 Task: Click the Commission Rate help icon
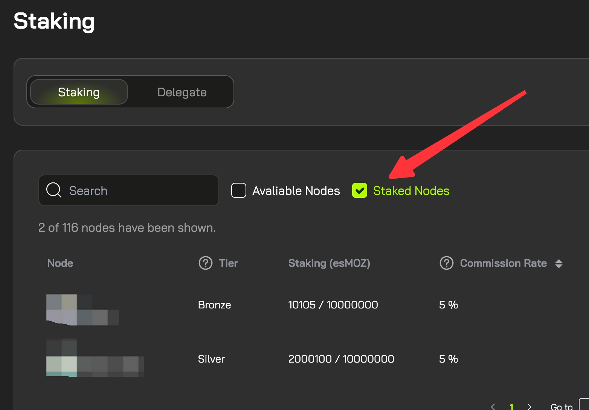point(446,263)
